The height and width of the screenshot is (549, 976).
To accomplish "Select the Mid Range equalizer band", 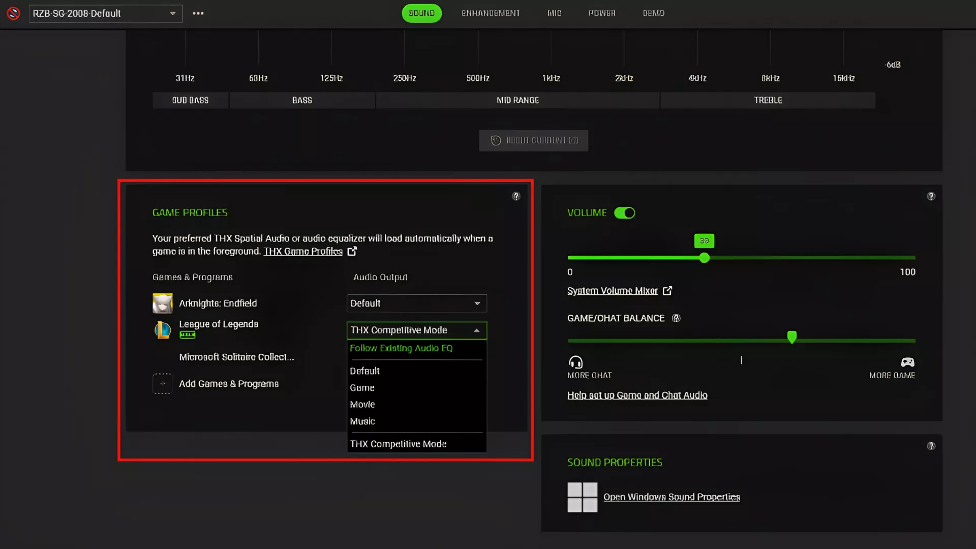I will pos(517,101).
